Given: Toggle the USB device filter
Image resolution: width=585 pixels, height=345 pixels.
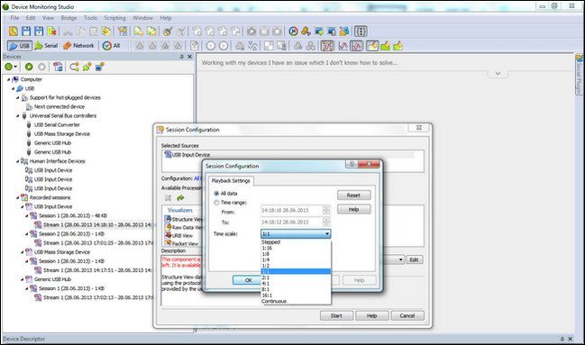Looking at the screenshot, I should click(x=19, y=46).
